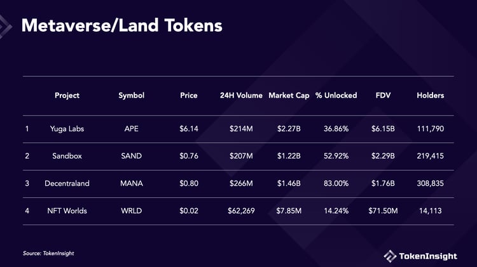Image resolution: width=477 pixels, height=267 pixels.
Task: Click the Metaverse/Land Tokens title
Action: 122,26
